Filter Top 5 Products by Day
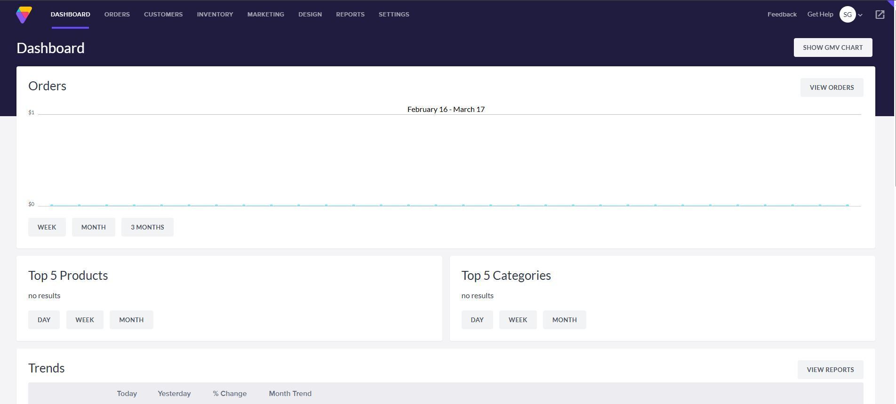The height and width of the screenshot is (404, 896). coord(44,320)
